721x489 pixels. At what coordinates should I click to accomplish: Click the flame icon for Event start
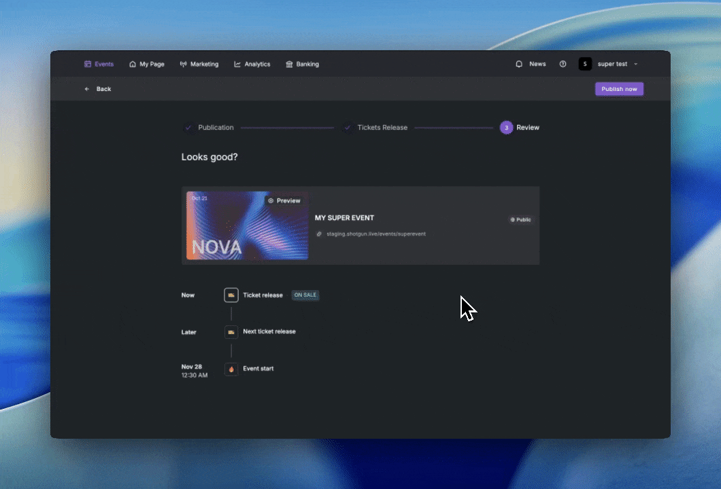[x=231, y=369]
